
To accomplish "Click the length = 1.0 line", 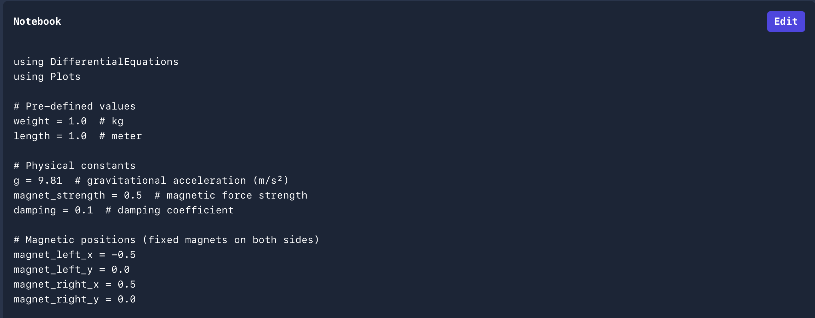I will click(x=50, y=136).
